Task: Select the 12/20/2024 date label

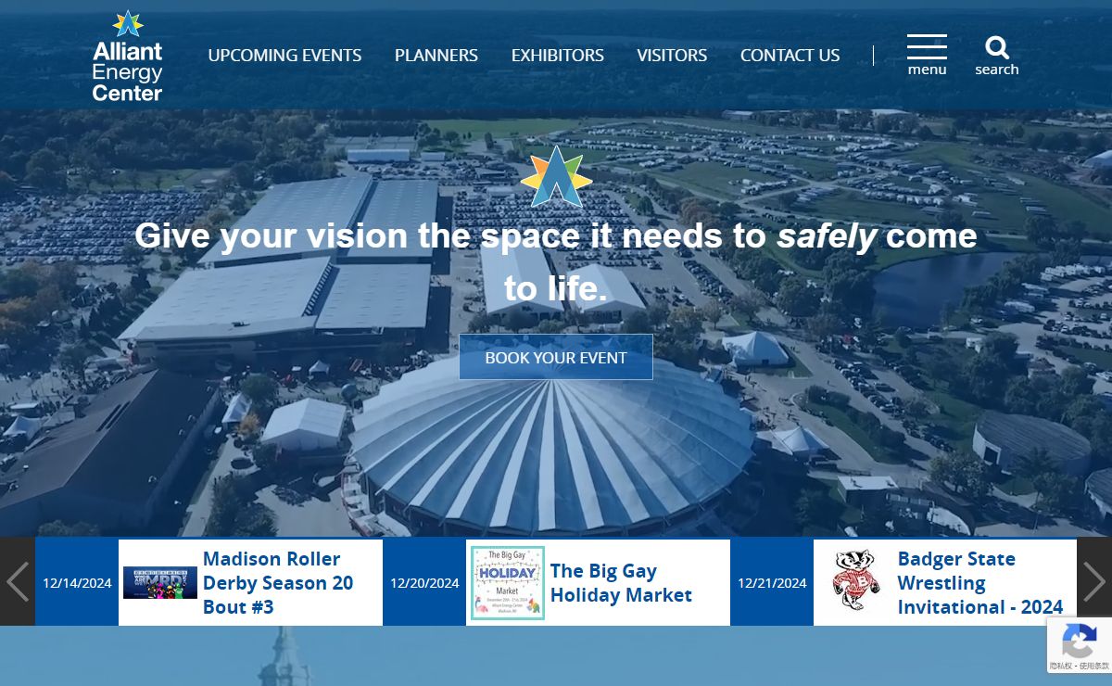Action: [x=424, y=583]
